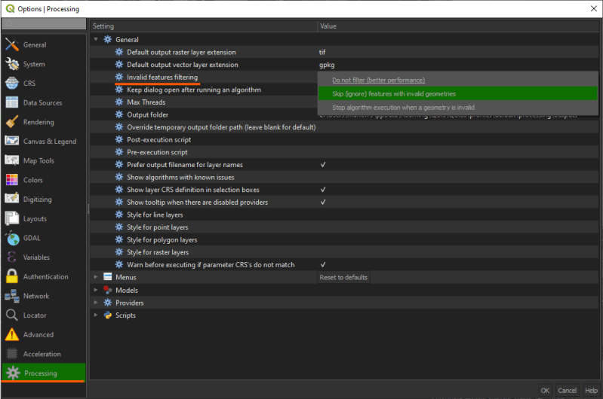Click the Data Sources table icon
603x399 pixels.
tap(12, 102)
